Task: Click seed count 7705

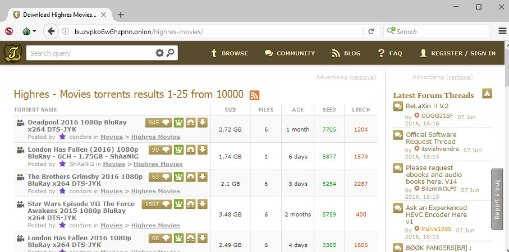Action: (329, 129)
